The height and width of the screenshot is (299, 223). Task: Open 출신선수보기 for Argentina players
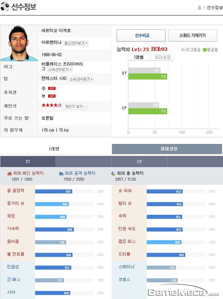click(x=76, y=43)
